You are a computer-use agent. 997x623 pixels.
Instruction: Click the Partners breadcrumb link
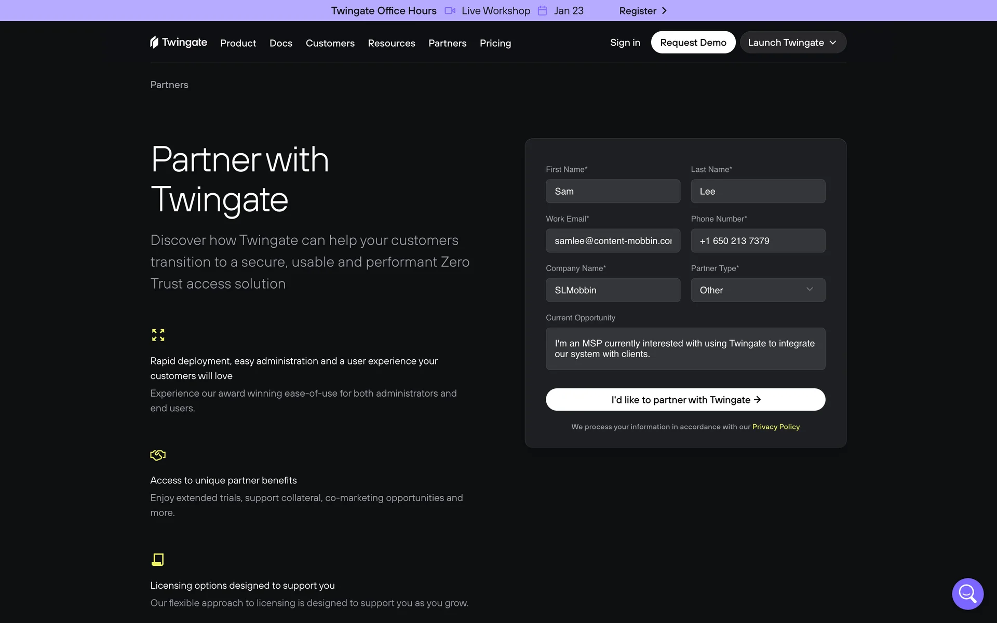pos(169,85)
